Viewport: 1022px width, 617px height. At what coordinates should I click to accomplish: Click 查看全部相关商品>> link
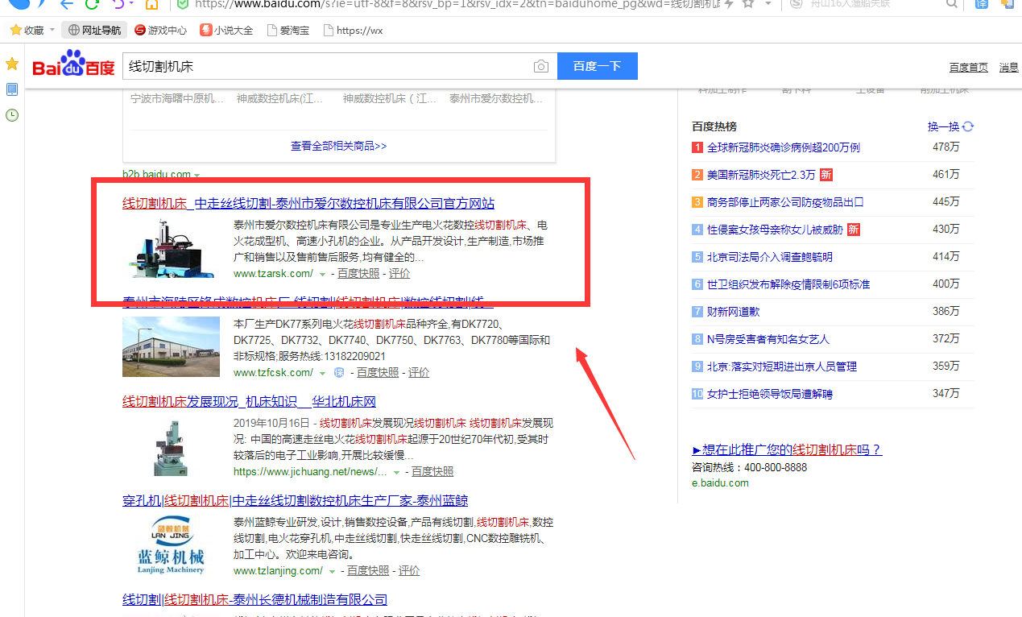pyautogui.click(x=339, y=146)
